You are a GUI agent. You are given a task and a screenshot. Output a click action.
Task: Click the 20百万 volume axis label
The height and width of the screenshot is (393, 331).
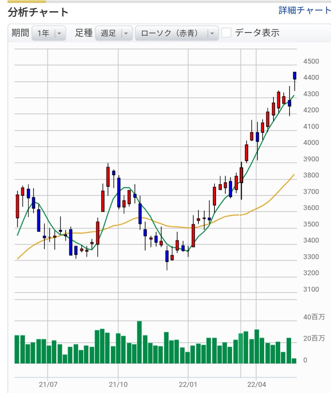coord(314,338)
